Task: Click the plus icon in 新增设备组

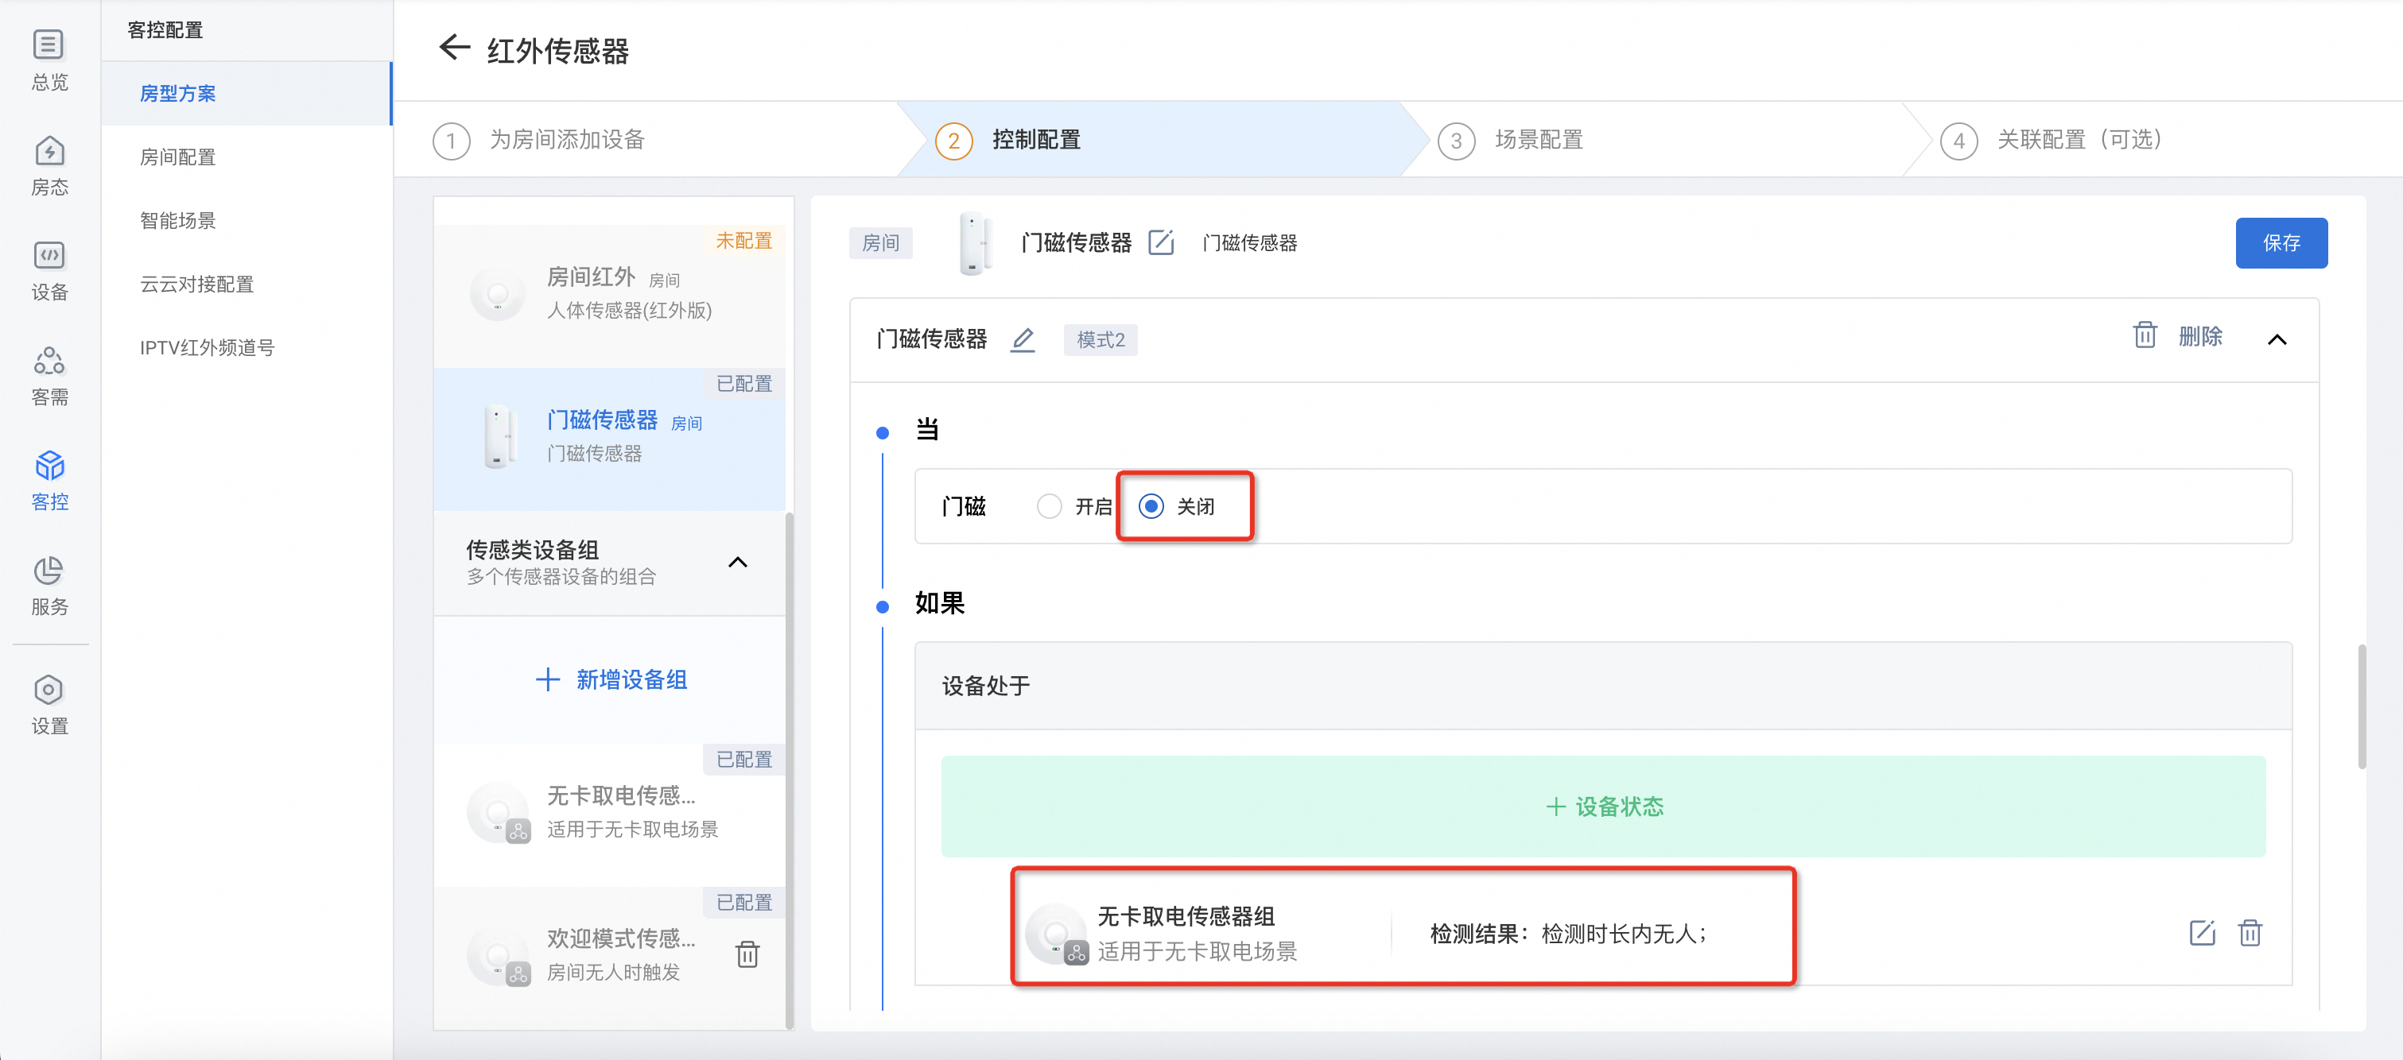Action: point(548,679)
